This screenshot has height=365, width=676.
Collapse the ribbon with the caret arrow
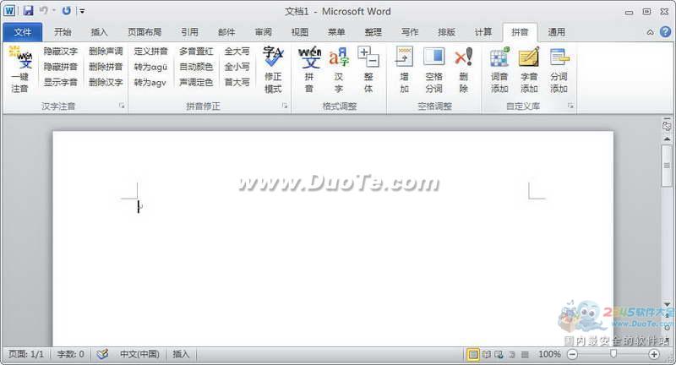pyautogui.click(x=651, y=33)
